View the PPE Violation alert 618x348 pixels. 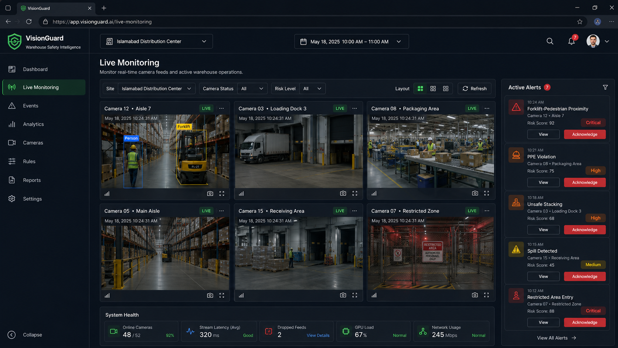pos(543,182)
